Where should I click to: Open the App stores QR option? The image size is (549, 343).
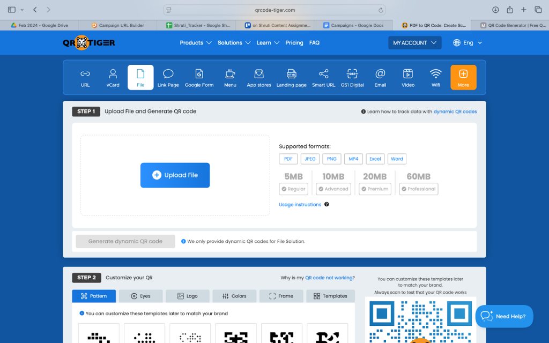(259, 78)
